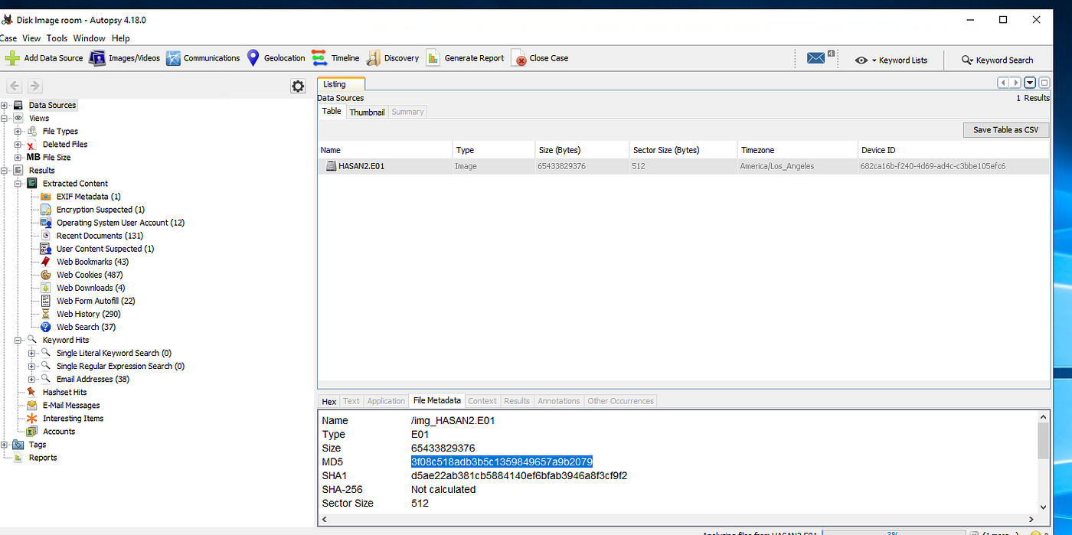Select Recent Documents (131) node
The image size is (1072, 535).
pyautogui.click(x=100, y=236)
